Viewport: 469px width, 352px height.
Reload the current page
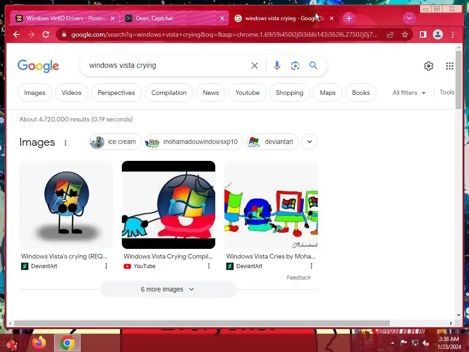[x=46, y=34]
